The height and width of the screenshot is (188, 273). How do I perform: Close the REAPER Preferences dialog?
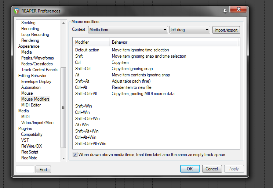pos(239,10)
